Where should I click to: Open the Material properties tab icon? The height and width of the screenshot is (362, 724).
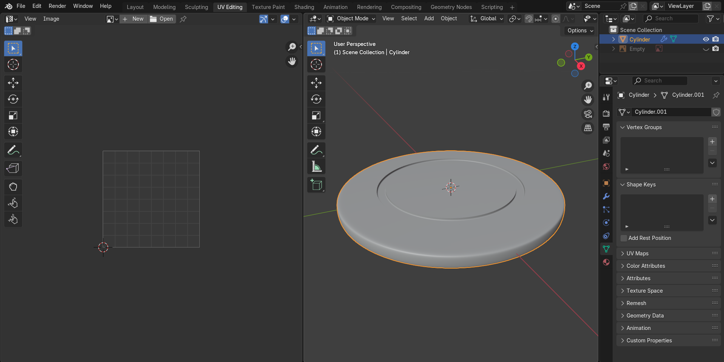click(606, 262)
